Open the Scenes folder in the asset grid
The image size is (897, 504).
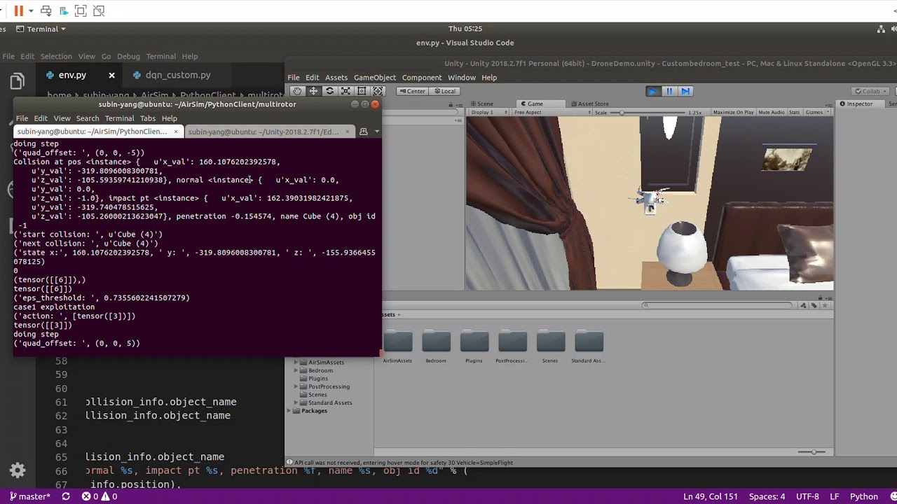coord(551,342)
